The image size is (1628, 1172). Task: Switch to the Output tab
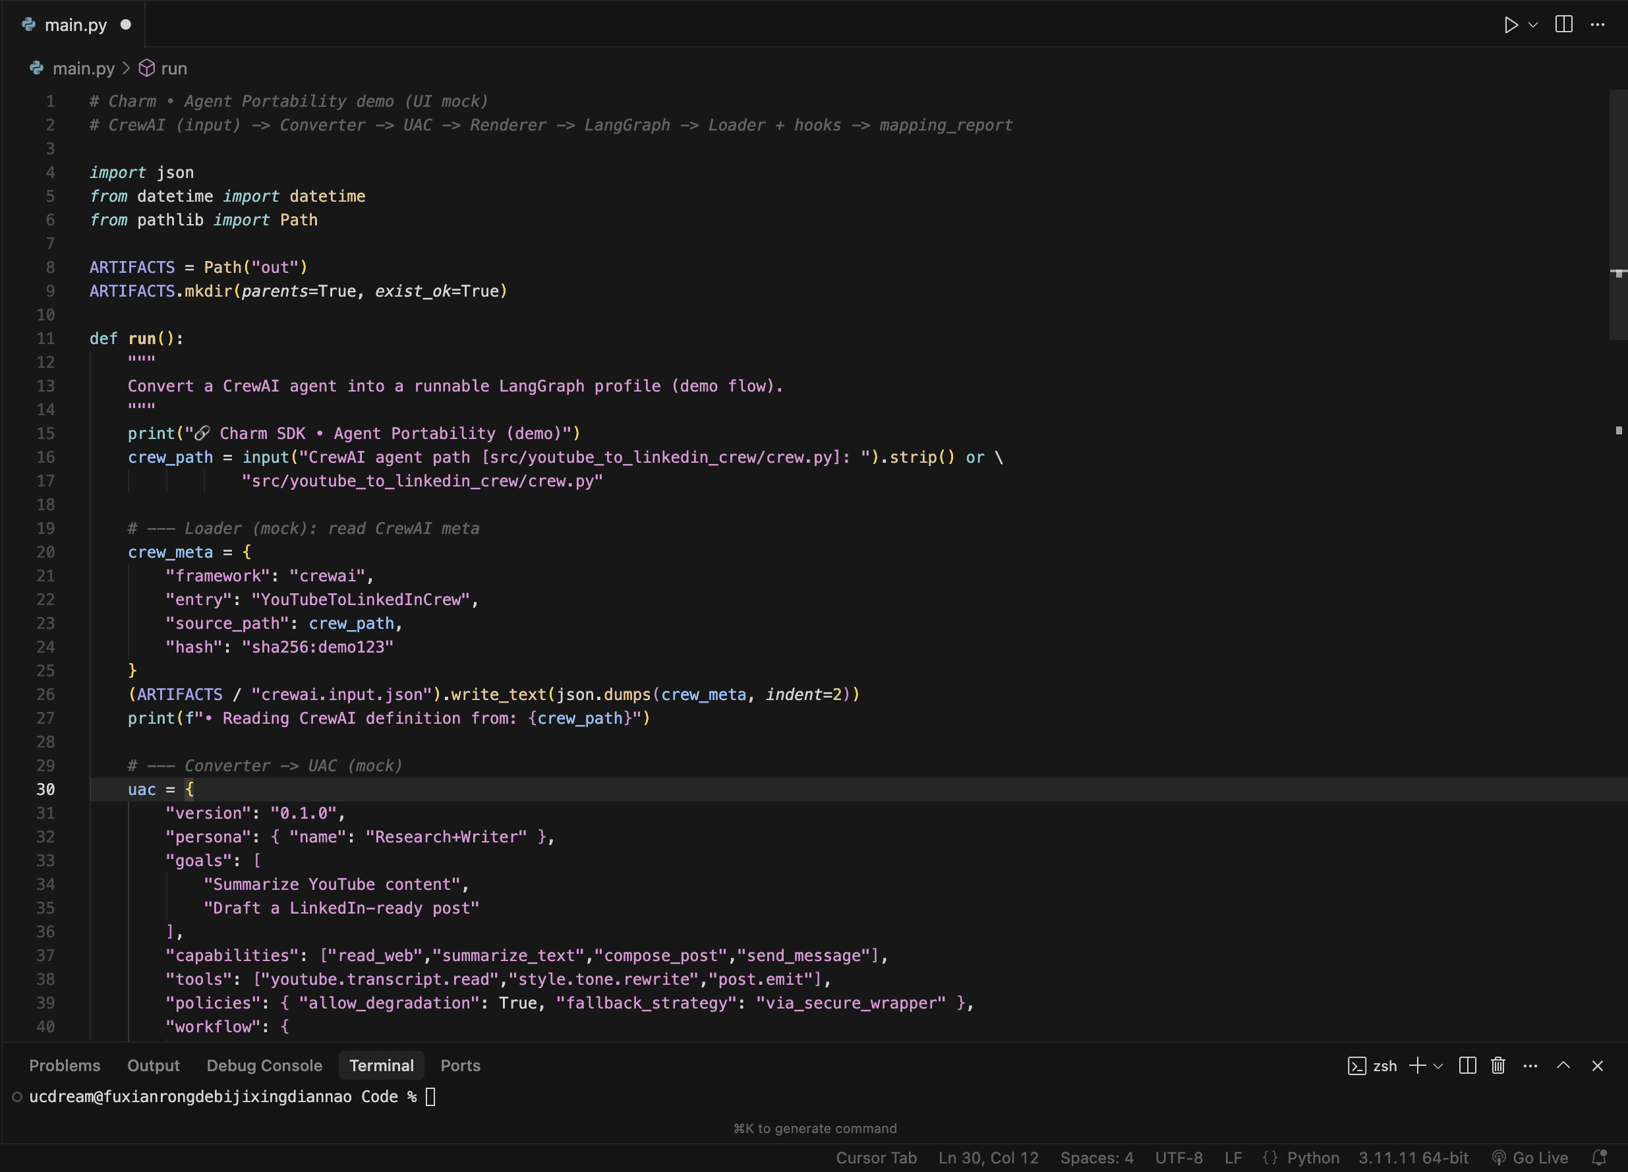point(153,1065)
